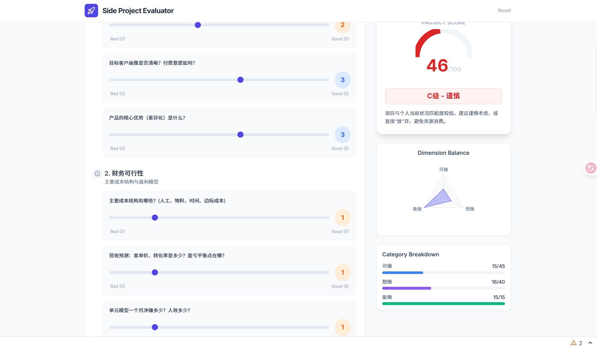
Task: Adjust the slider for 产品的核心优势（差异化）
Action: pos(219,135)
